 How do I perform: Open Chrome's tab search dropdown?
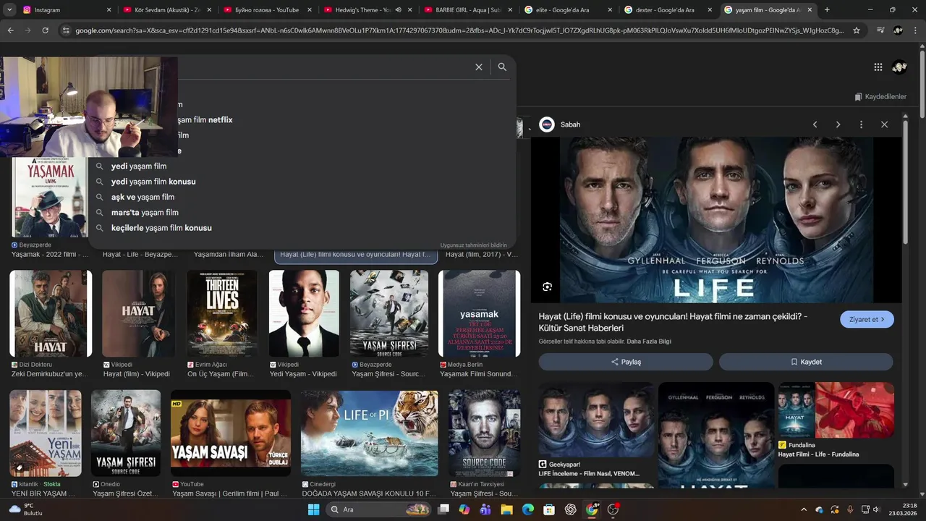[9, 10]
